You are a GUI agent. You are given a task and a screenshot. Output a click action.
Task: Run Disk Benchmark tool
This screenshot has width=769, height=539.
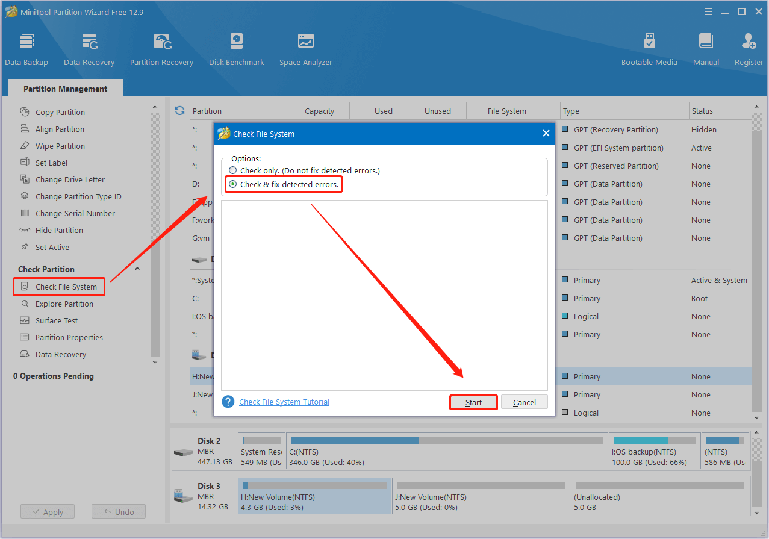[237, 49]
